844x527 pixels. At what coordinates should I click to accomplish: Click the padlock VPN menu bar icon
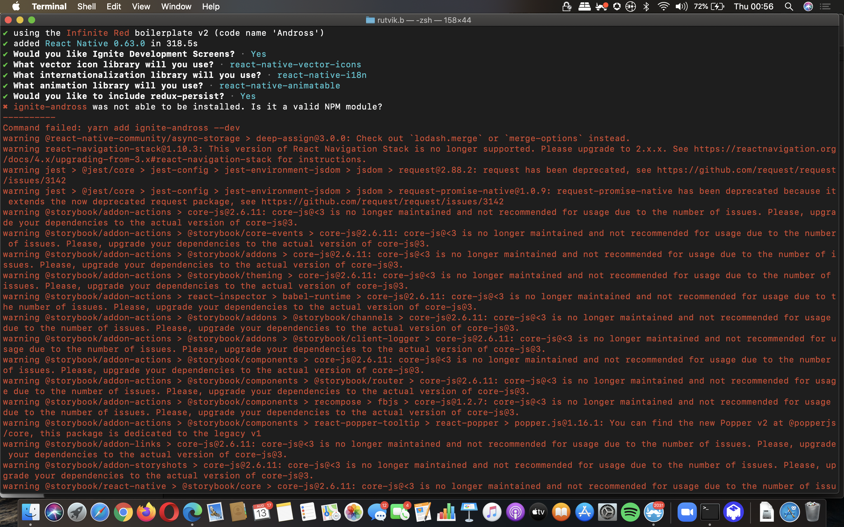tap(567, 6)
